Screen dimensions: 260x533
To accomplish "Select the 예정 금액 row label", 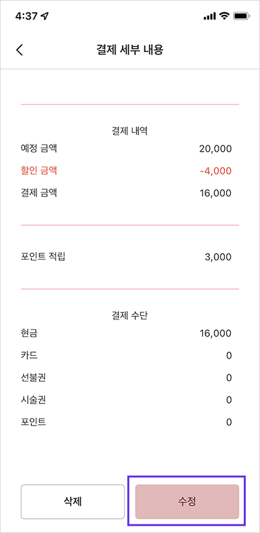I will pyautogui.click(x=39, y=148).
